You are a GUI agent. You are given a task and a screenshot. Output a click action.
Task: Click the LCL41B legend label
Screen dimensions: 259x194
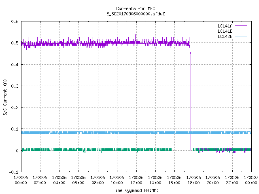click(x=225, y=31)
